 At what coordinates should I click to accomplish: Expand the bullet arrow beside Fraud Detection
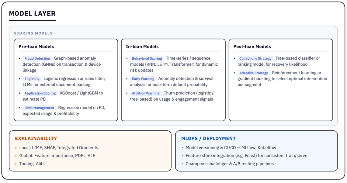click(x=20, y=58)
